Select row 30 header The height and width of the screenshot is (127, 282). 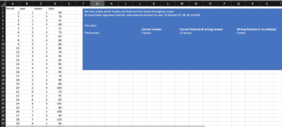(3, 123)
